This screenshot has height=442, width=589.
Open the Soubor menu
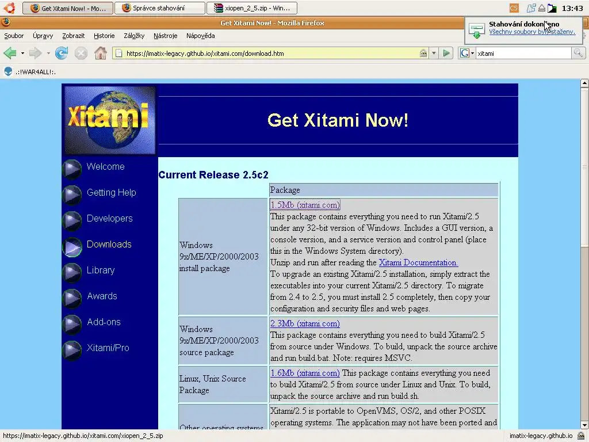(x=14, y=36)
